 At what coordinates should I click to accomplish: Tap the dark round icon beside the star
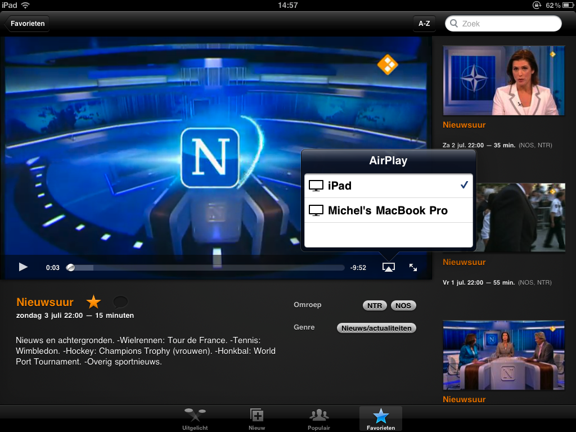click(120, 301)
